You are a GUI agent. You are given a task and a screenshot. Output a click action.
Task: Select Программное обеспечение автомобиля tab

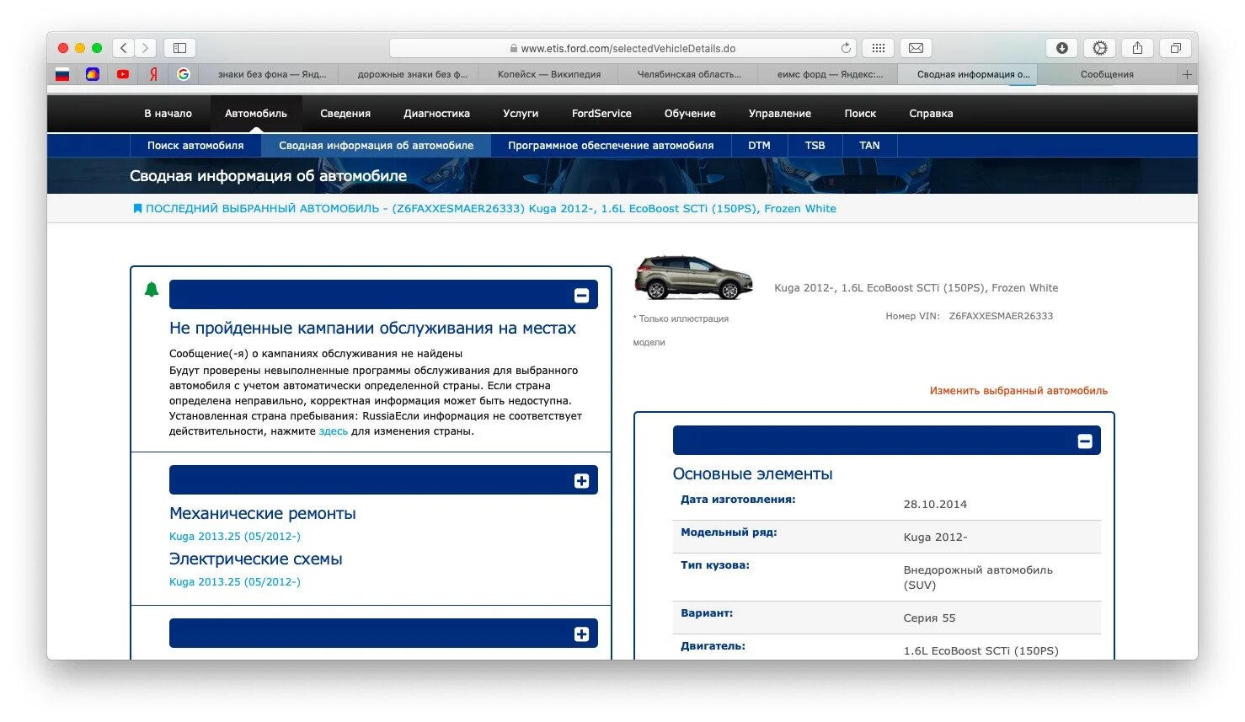tap(611, 146)
